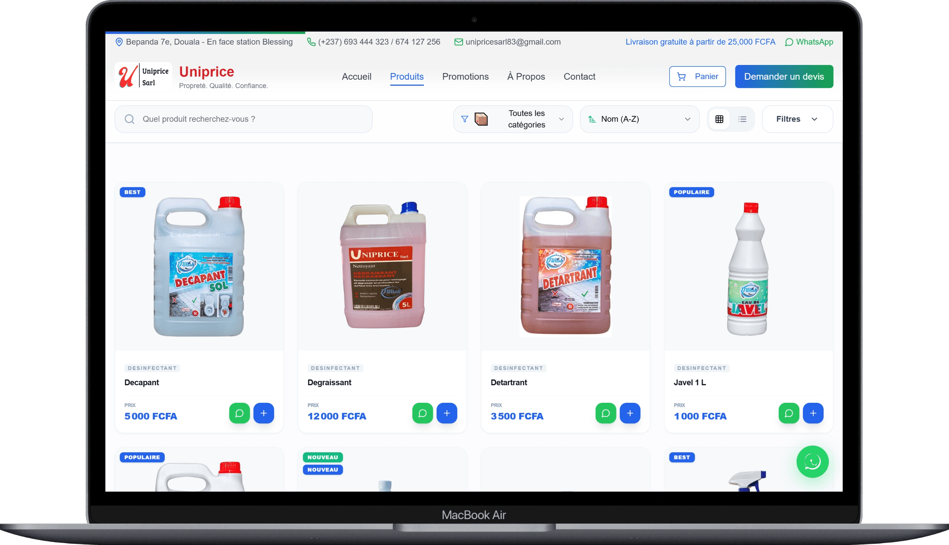The height and width of the screenshot is (545, 949).
Task: Open the Detartrant product image
Action: point(565,266)
